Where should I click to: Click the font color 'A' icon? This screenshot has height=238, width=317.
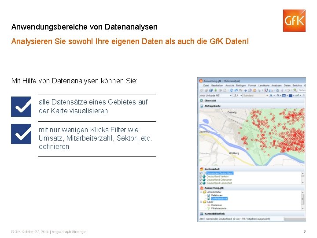pyautogui.click(x=271, y=96)
